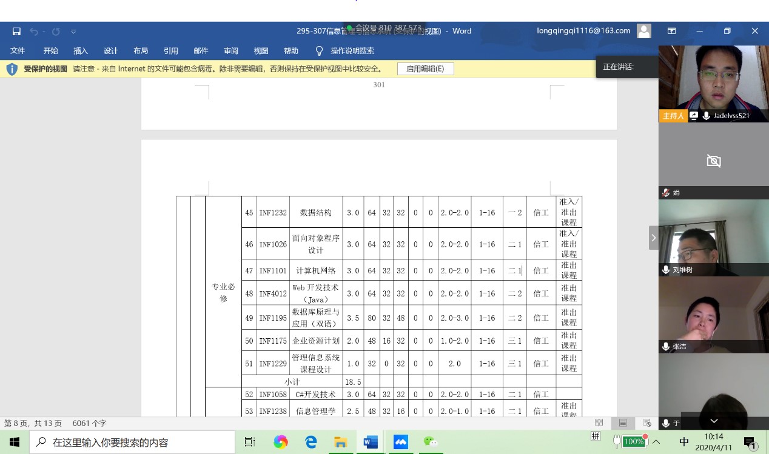This screenshot has width=769, height=454.
Task: Open the WeChat taskbar icon
Action: pos(431,442)
